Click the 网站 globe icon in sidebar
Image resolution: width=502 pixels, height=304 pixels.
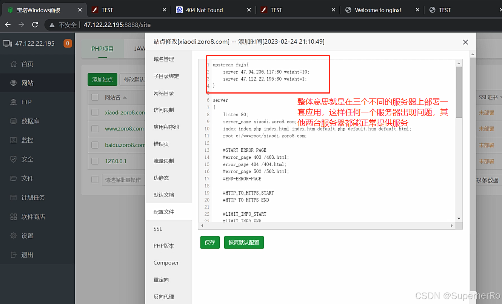[x=14, y=83]
